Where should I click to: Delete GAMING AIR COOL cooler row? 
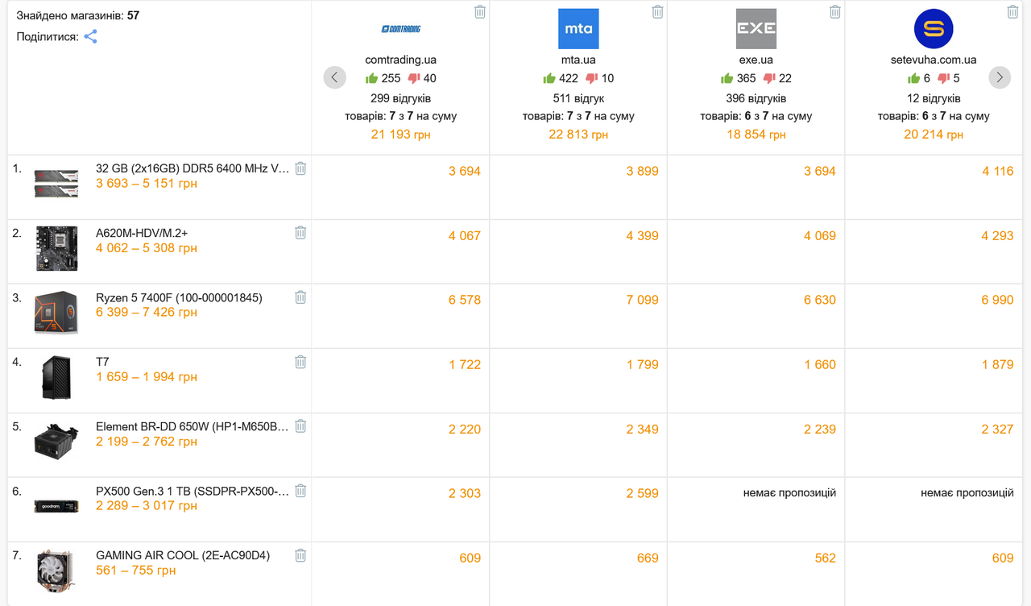pyautogui.click(x=300, y=555)
